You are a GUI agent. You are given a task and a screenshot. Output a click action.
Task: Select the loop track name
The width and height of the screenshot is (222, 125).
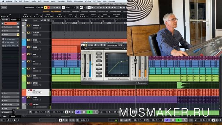point(34,55)
